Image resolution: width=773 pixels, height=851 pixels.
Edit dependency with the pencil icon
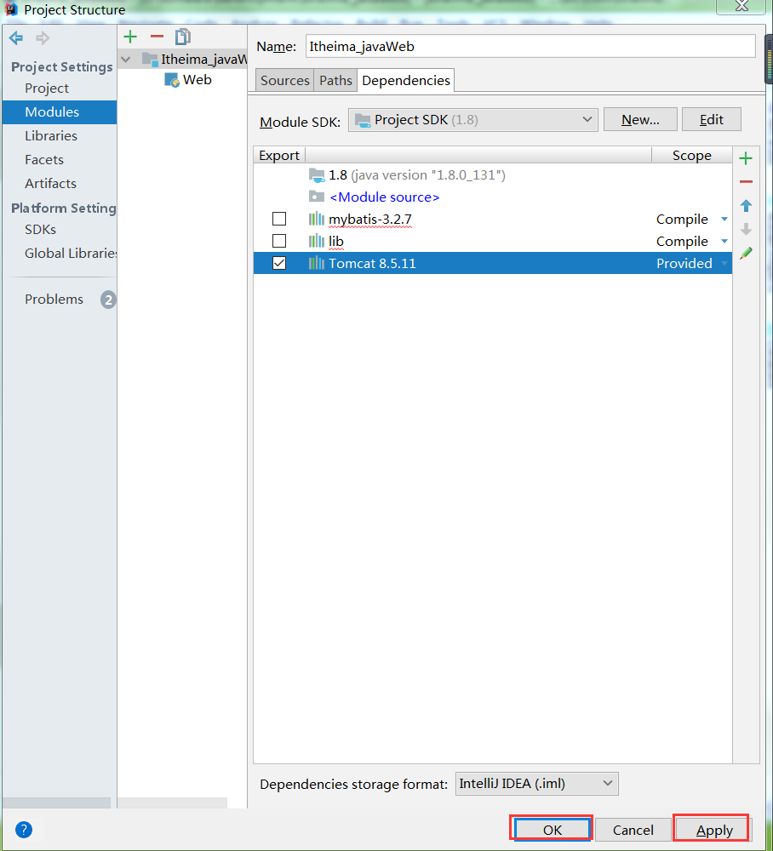coord(746,253)
